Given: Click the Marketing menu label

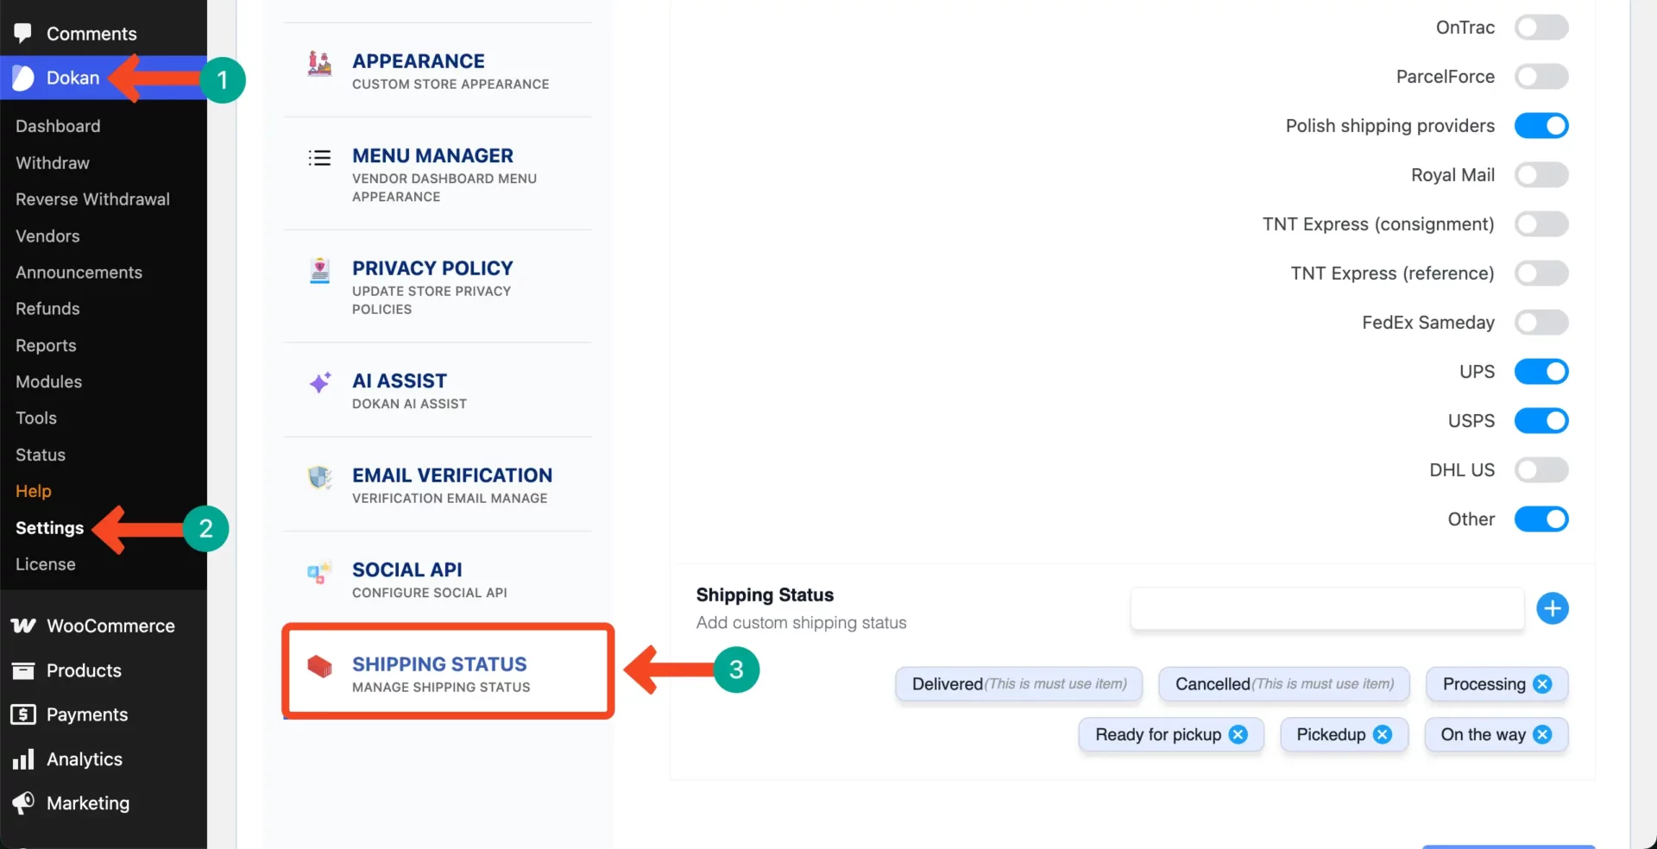Looking at the screenshot, I should click(x=88, y=803).
